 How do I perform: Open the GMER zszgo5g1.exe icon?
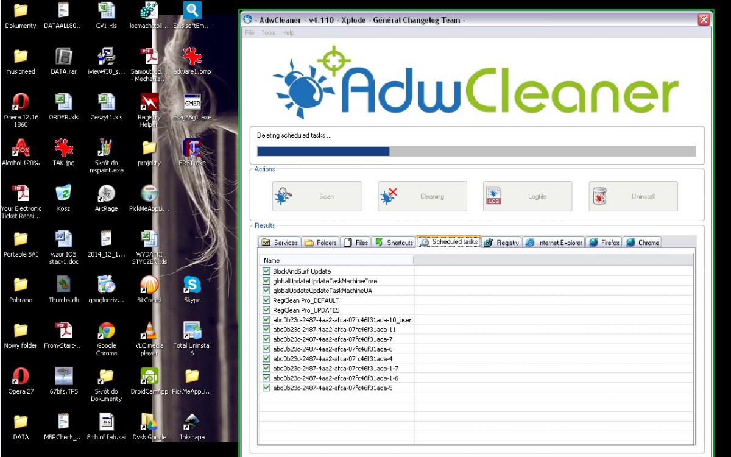[192, 102]
